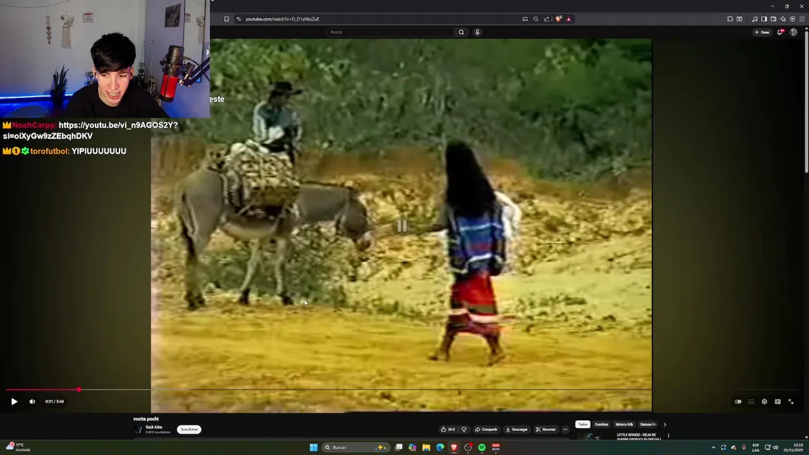
Task: Select the Todos filter chip
Action: point(582,425)
